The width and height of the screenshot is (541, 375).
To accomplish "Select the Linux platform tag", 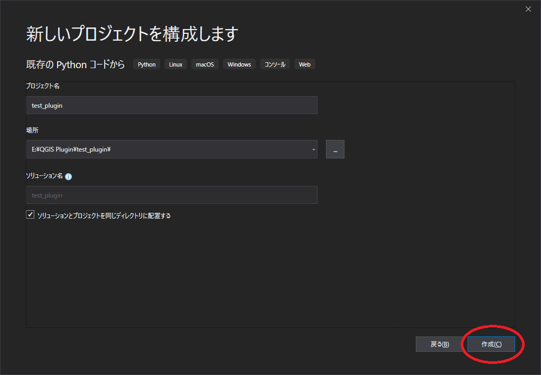I will point(175,64).
